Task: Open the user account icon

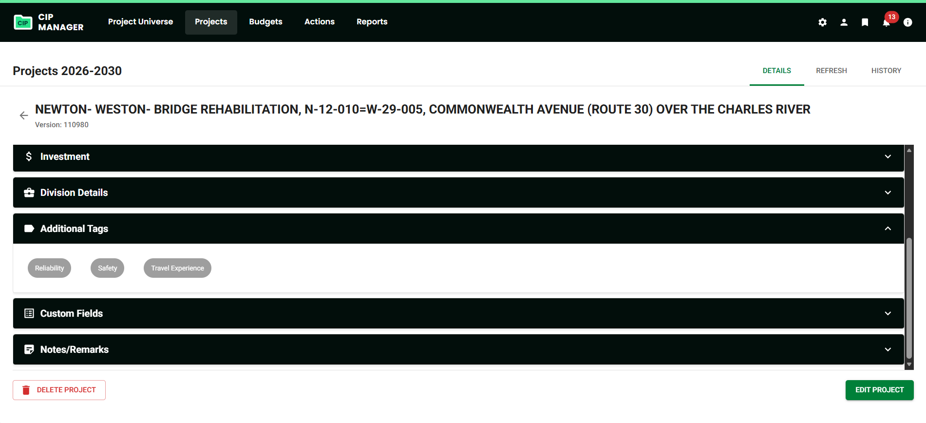Action: [x=844, y=22]
